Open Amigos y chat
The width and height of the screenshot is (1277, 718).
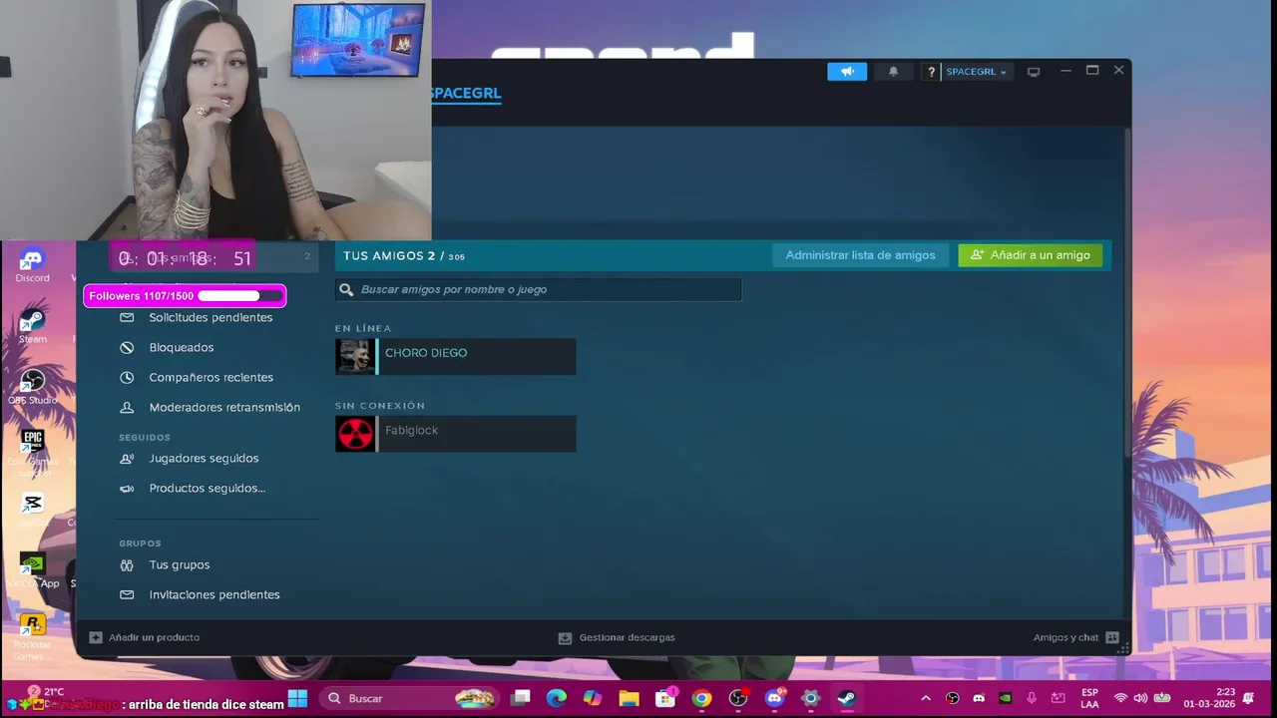[1075, 637]
